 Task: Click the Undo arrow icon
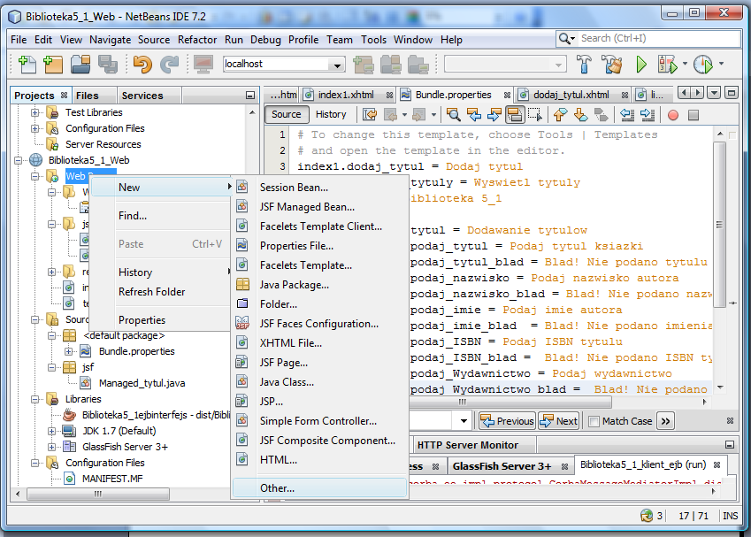(142, 65)
